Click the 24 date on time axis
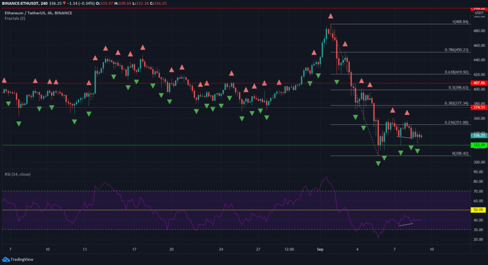The height and width of the screenshot is (265, 488). coord(221,249)
